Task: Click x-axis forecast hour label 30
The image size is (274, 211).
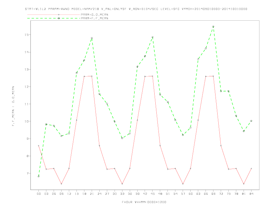Action: (115, 194)
